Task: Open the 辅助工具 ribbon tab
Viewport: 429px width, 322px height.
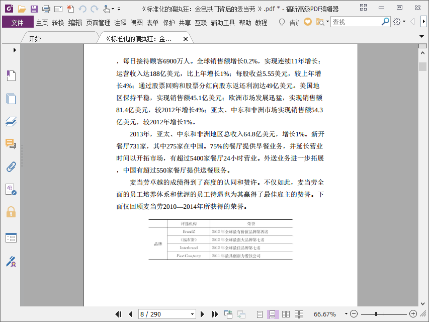Action: pyautogui.click(x=223, y=23)
